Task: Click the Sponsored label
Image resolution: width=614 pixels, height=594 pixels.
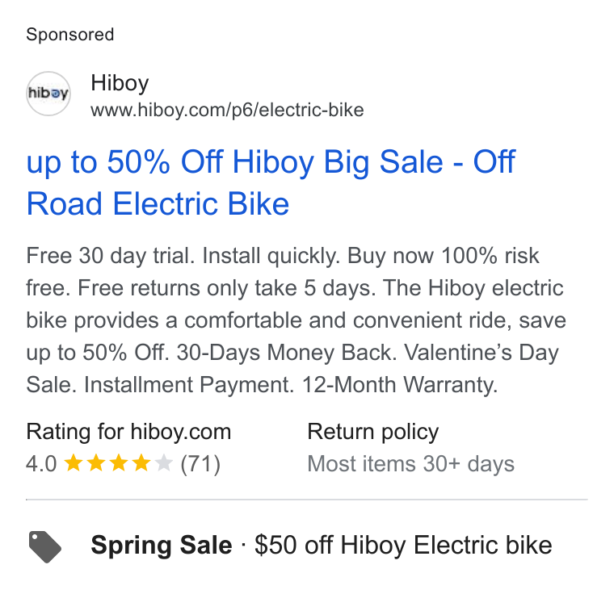Action: (70, 35)
